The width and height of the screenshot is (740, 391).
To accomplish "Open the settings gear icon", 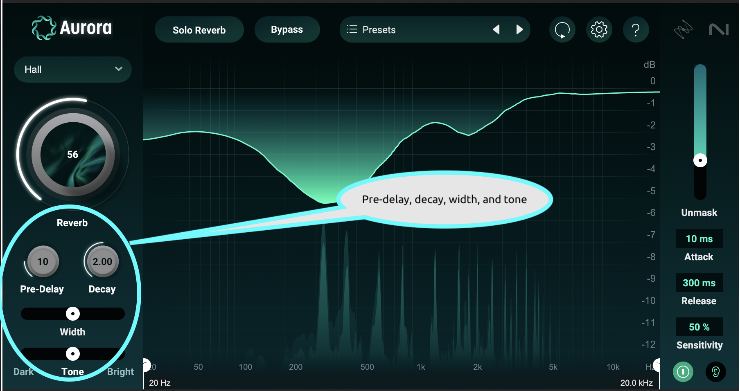I will coord(599,29).
